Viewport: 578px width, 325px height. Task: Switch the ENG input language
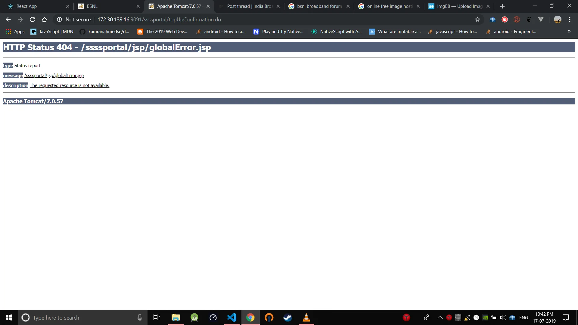pos(524,317)
